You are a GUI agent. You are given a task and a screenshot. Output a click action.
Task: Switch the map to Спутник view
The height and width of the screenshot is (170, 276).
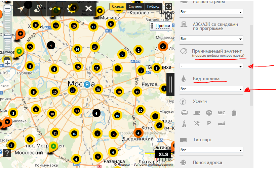pos(135,6)
